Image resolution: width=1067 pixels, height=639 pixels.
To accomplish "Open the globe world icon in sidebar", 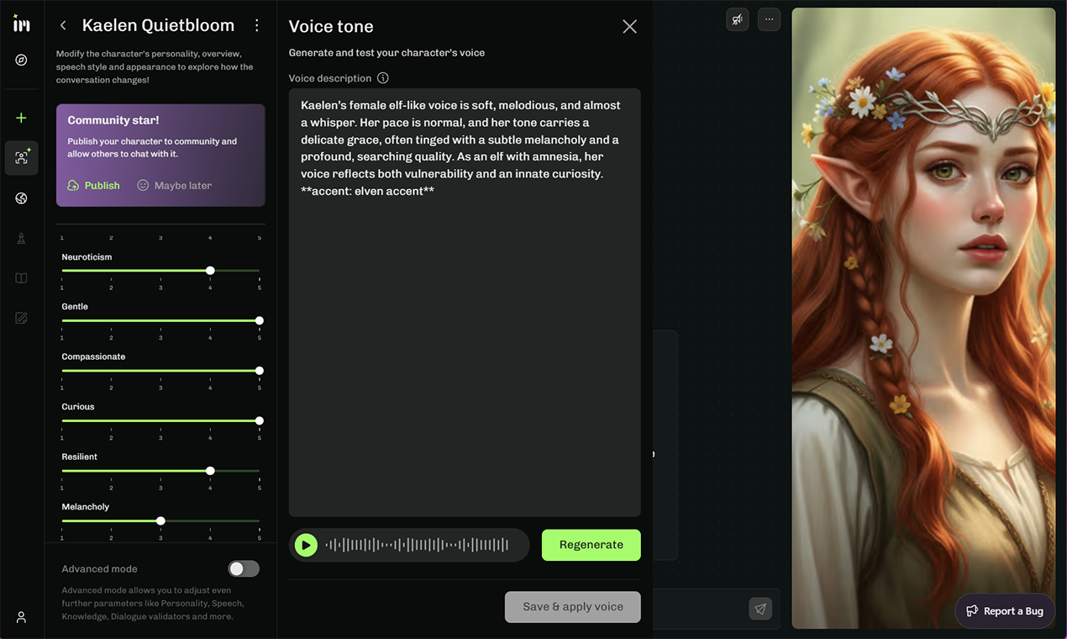I will pyautogui.click(x=22, y=198).
